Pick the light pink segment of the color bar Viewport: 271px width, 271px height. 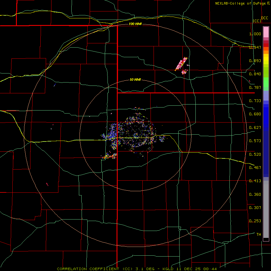click(266, 32)
